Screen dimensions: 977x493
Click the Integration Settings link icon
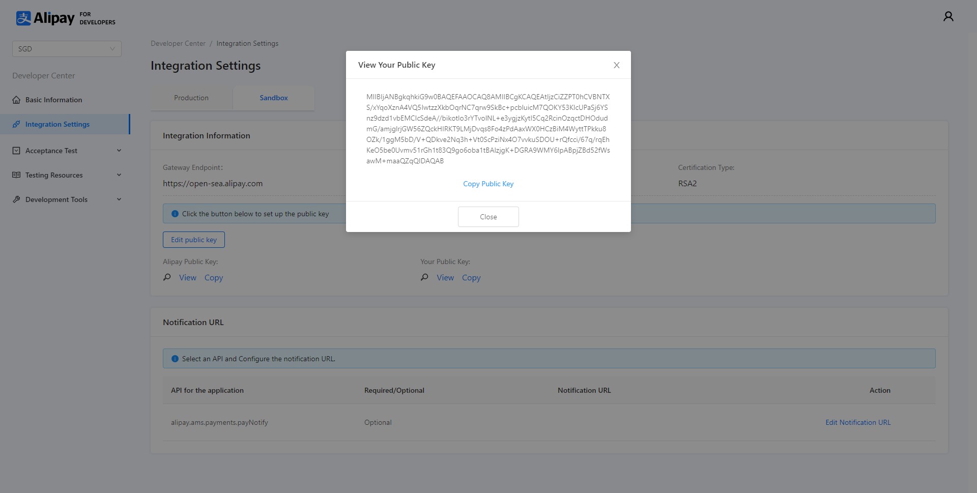(16, 124)
